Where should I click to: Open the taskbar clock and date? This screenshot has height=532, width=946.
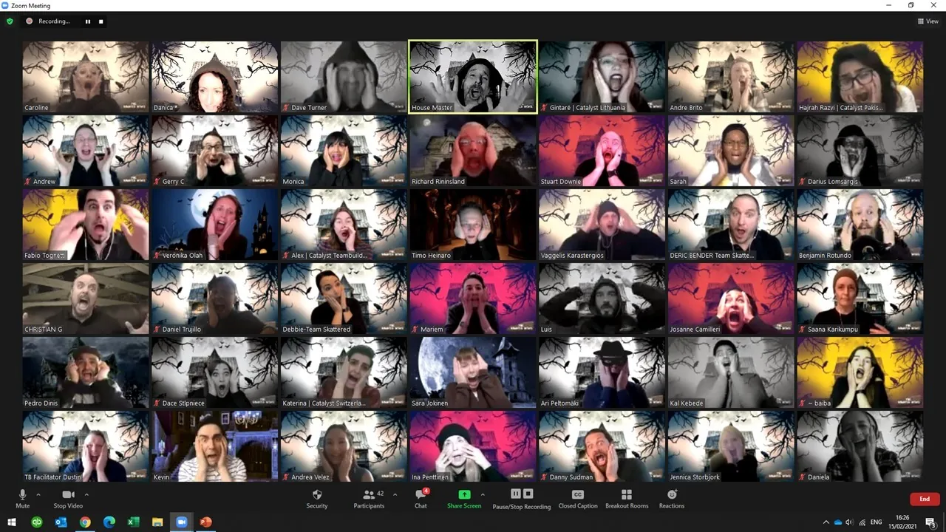tap(902, 522)
